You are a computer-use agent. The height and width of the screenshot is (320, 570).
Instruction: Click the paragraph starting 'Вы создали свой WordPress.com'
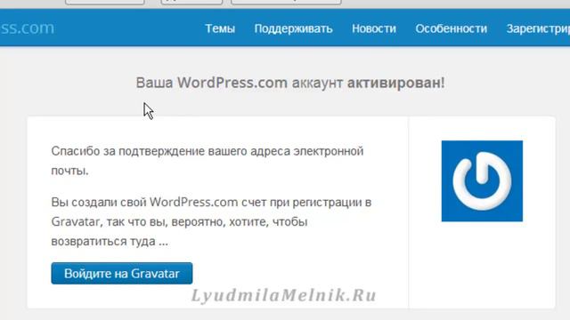pos(211,221)
